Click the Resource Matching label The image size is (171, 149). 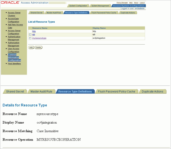click(x=17, y=131)
